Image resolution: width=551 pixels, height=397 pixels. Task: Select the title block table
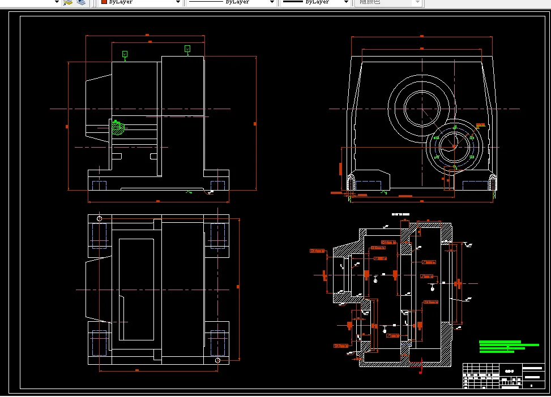point(503,376)
